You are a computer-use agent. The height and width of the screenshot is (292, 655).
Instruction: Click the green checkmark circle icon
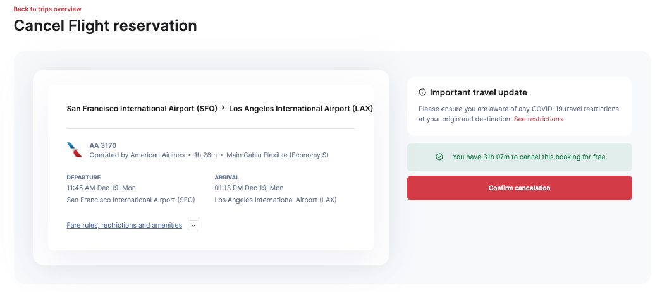(439, 157)
